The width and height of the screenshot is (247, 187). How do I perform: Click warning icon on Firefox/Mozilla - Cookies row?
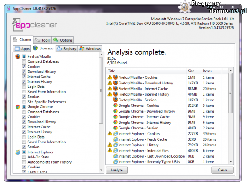tap(110, 77)
